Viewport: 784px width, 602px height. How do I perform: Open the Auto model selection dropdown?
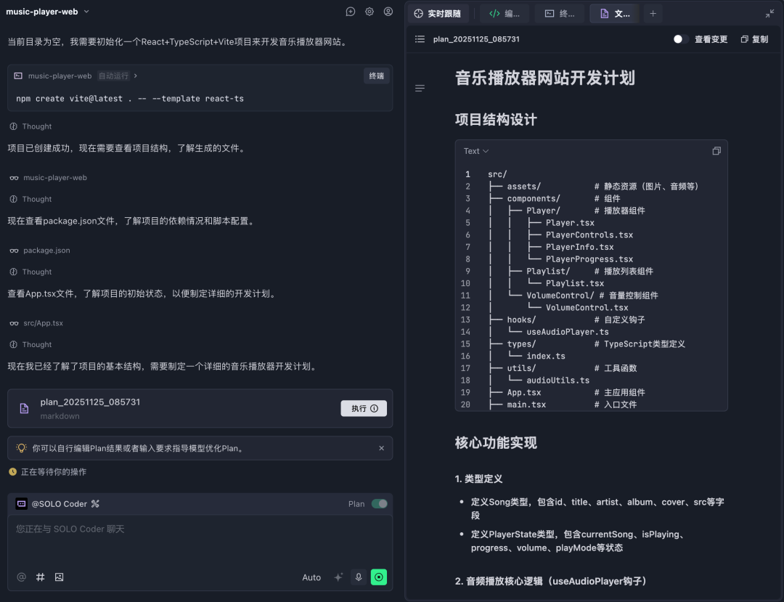(x=311, y=577)
